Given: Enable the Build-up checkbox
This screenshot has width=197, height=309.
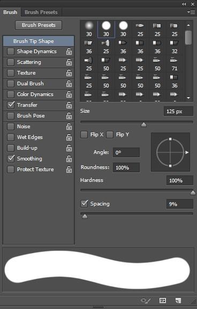Looking at the screenshot, I should tap(11, 148).
